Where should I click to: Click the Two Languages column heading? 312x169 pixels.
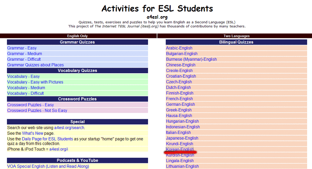pyautogui.click(x=237, y=36)
